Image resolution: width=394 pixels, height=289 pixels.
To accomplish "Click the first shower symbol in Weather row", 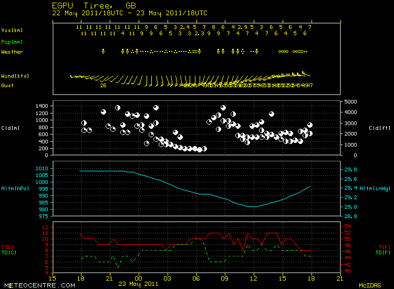I will [103, 51].
